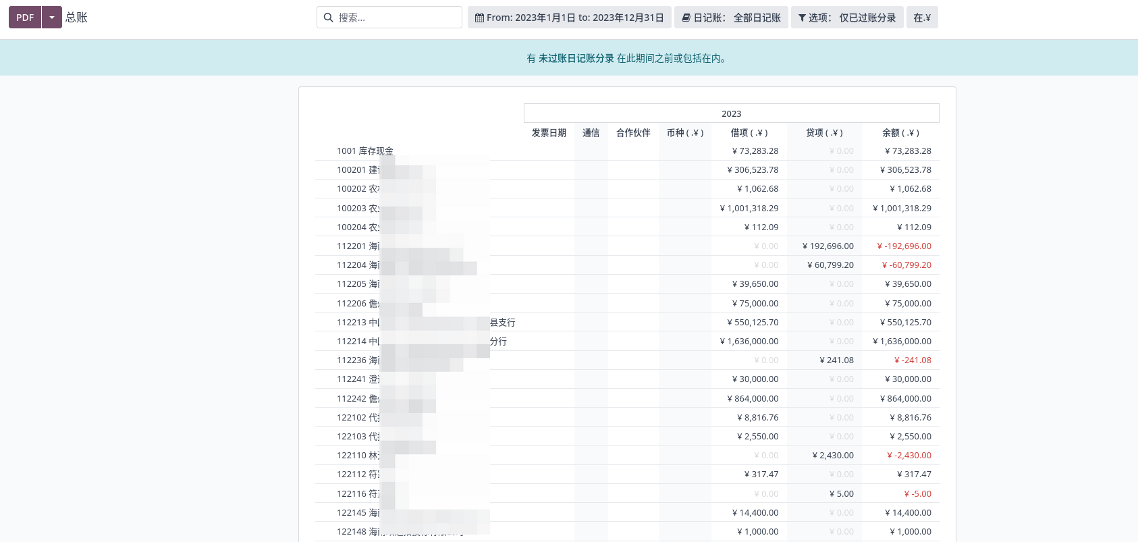The image size is (1138, 542).
Task: Click credit value ¥ 241.08
Action: pyautogui.click(x=836, y=360)
